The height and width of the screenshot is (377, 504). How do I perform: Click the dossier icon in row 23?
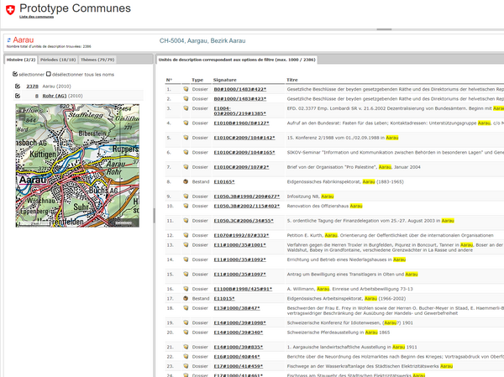(x=186, y=366)
